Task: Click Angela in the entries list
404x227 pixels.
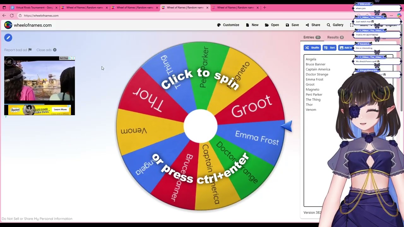Action: (311, 59)
